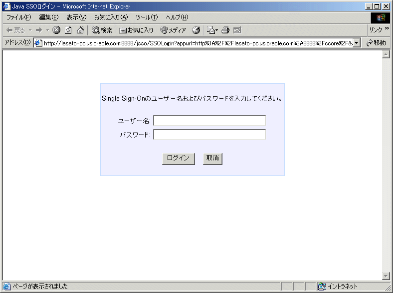Click the Links (リンク) toolbar label

point(375,30)
